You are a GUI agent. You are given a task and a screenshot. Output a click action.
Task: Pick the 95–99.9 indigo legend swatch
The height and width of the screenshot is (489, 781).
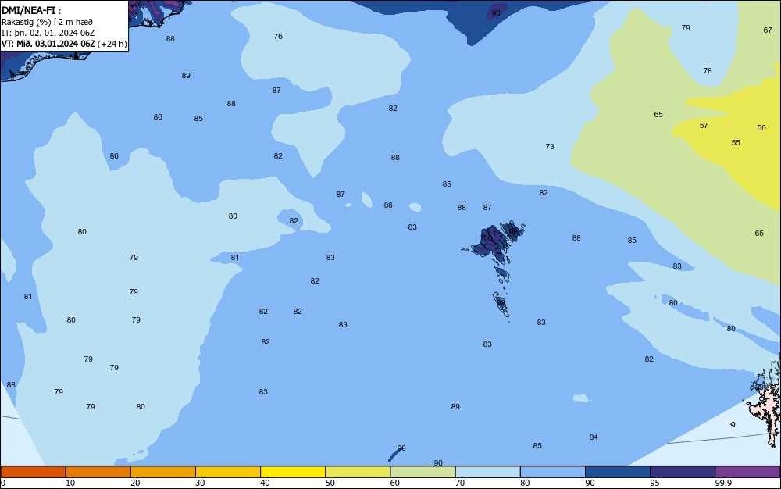point(683,472)
